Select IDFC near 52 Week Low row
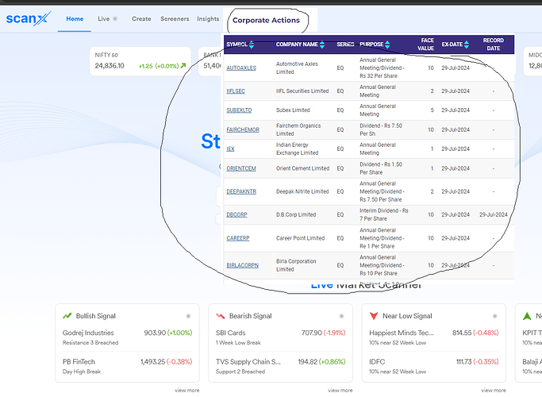Image resolution: width=542 pixels, height=397 pixels. [434, 366]
